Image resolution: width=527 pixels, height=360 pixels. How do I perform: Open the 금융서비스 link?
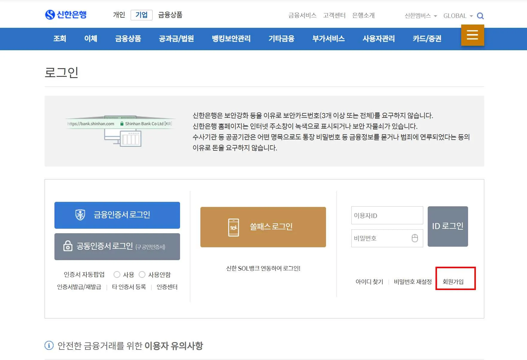(x=302, y=16)
